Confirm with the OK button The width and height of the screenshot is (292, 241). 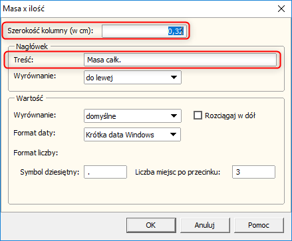[x=151, y=225]
